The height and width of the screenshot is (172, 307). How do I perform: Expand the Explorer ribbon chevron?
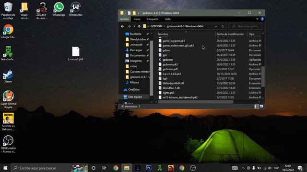(x=257, y=19)
